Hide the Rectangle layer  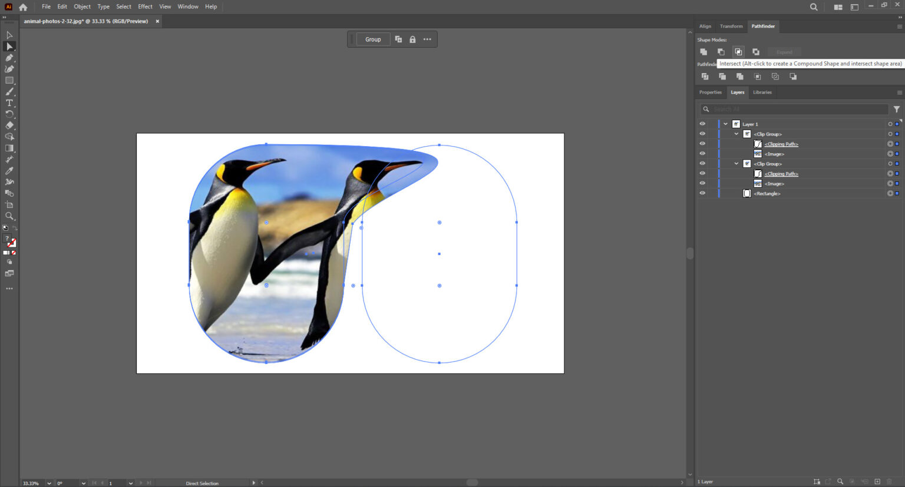[702, 193]
